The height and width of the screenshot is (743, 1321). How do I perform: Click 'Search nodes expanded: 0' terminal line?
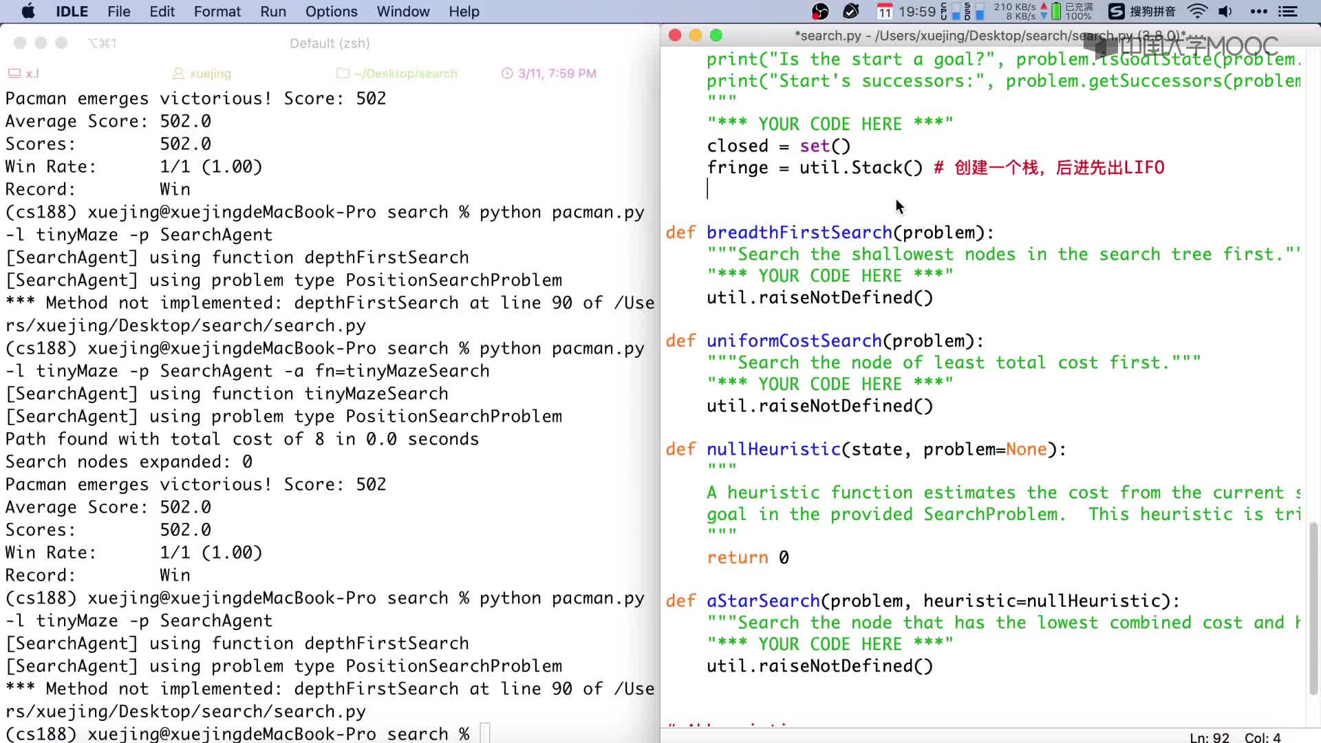[129, 462]
